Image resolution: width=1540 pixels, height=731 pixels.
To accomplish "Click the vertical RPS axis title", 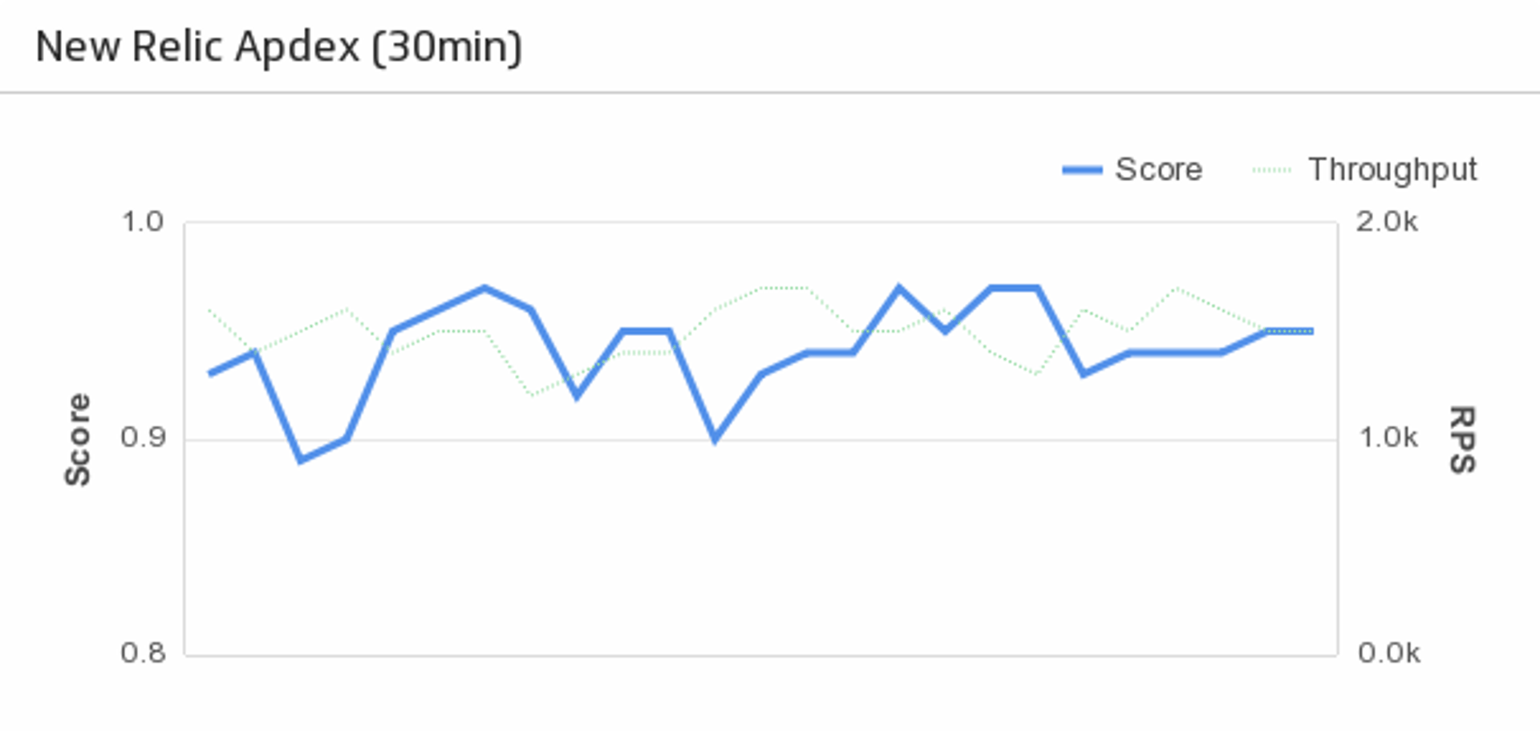I will coord(1462,439).
